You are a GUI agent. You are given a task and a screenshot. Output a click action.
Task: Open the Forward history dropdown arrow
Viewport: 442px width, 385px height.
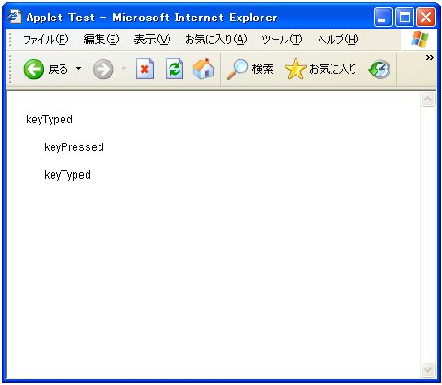[124, 69]
